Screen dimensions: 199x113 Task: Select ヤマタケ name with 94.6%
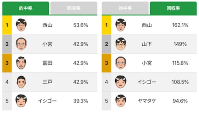[x=147, y=101]
